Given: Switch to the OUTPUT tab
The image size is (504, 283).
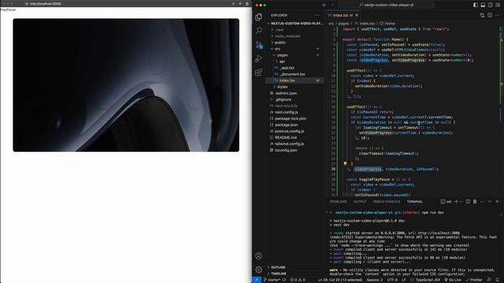Looking at the screenshot, I should (x=360, y=201).
